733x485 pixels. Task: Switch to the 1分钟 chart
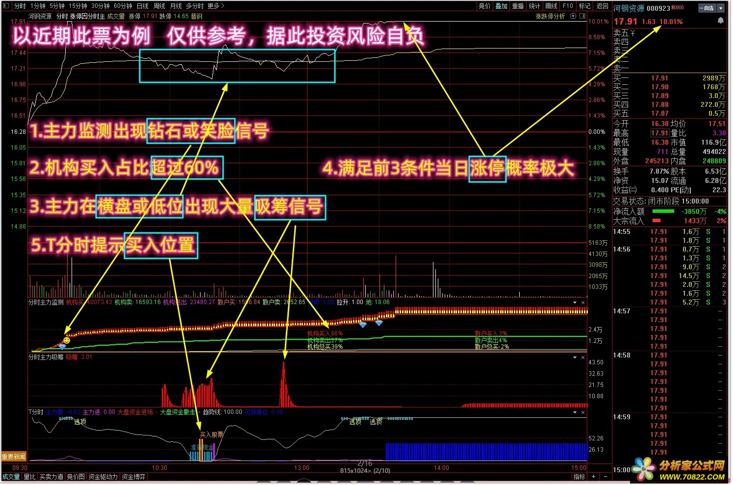(x=38, y=6)
